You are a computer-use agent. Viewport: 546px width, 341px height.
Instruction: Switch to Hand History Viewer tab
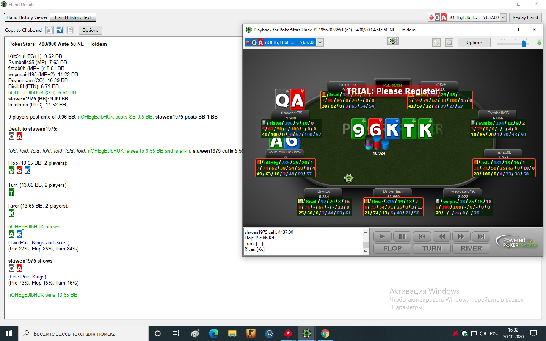point(27,17)
